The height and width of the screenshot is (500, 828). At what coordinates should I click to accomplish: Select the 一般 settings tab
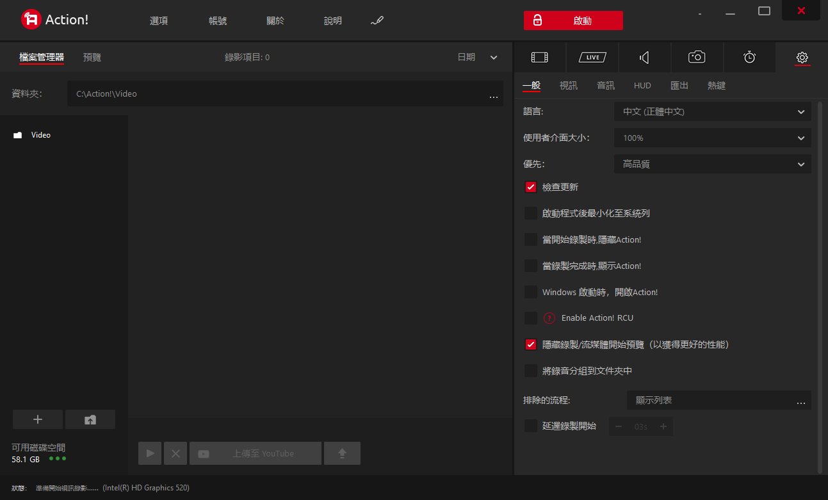(532, 85)
